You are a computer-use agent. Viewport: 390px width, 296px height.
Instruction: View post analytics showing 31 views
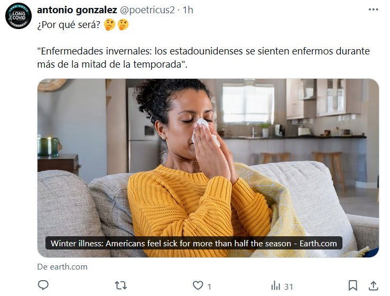point(282,286)
